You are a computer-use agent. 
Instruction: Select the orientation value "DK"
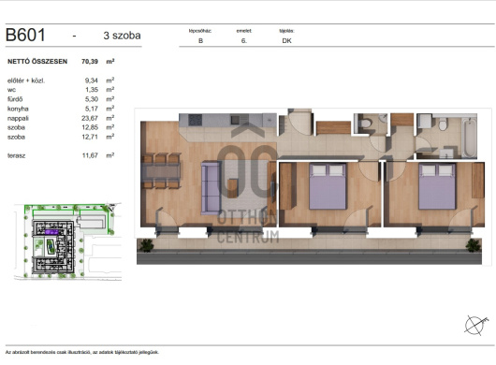(x=286, y=41)
